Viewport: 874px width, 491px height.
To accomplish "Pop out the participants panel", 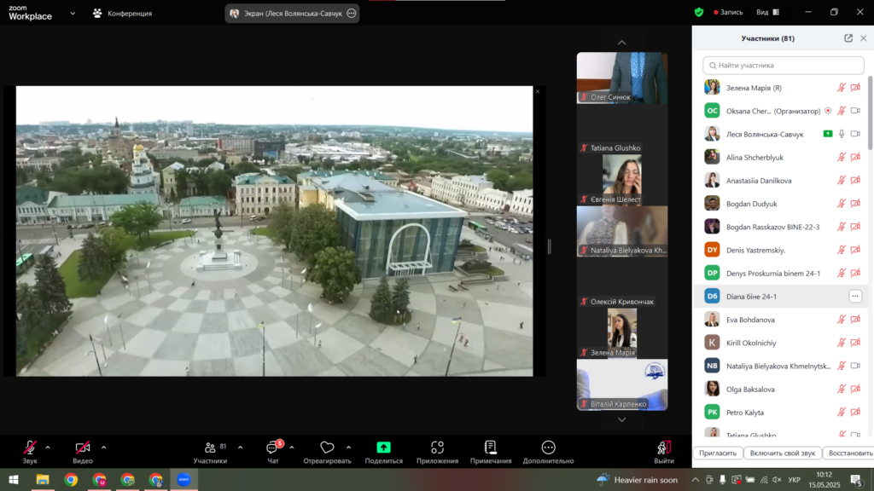I will (x=848, y=38).
